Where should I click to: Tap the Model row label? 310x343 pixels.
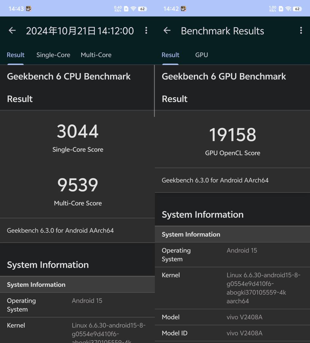170,317
